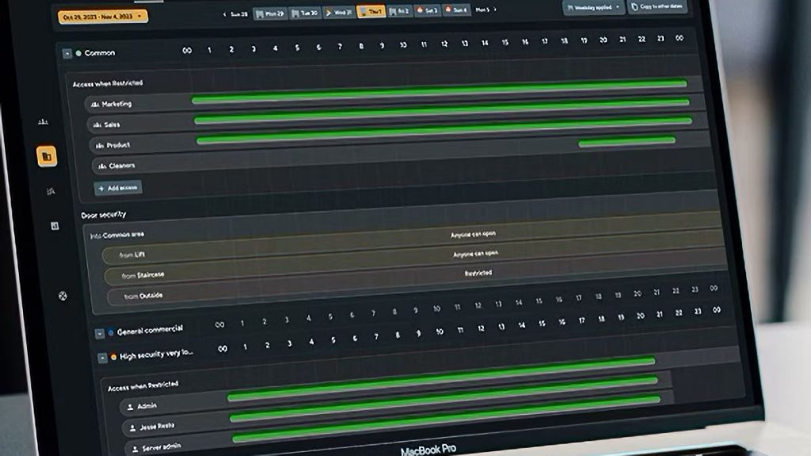Click the Add access button
The width and height of the screenshot is (811, 456).
tap(118, 188)
